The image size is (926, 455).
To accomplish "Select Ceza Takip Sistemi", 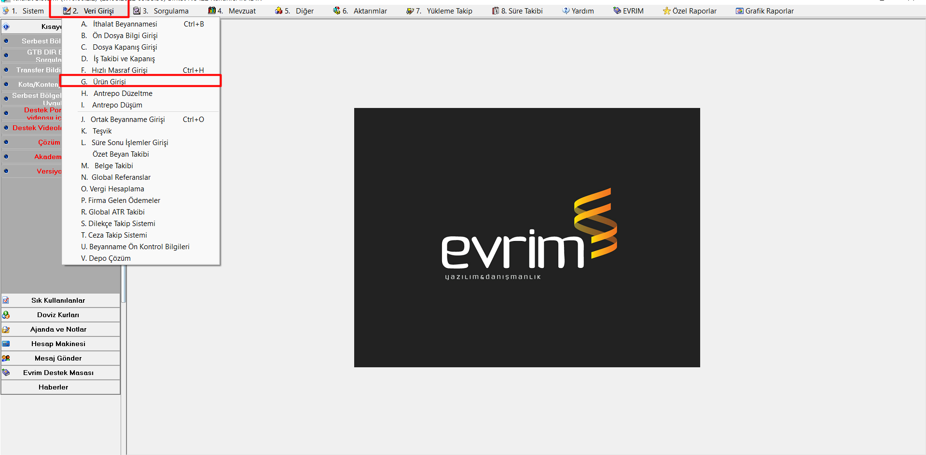I will pos(141,235).
